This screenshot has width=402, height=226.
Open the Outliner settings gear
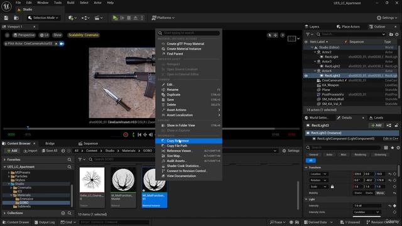tap(397, 34)
